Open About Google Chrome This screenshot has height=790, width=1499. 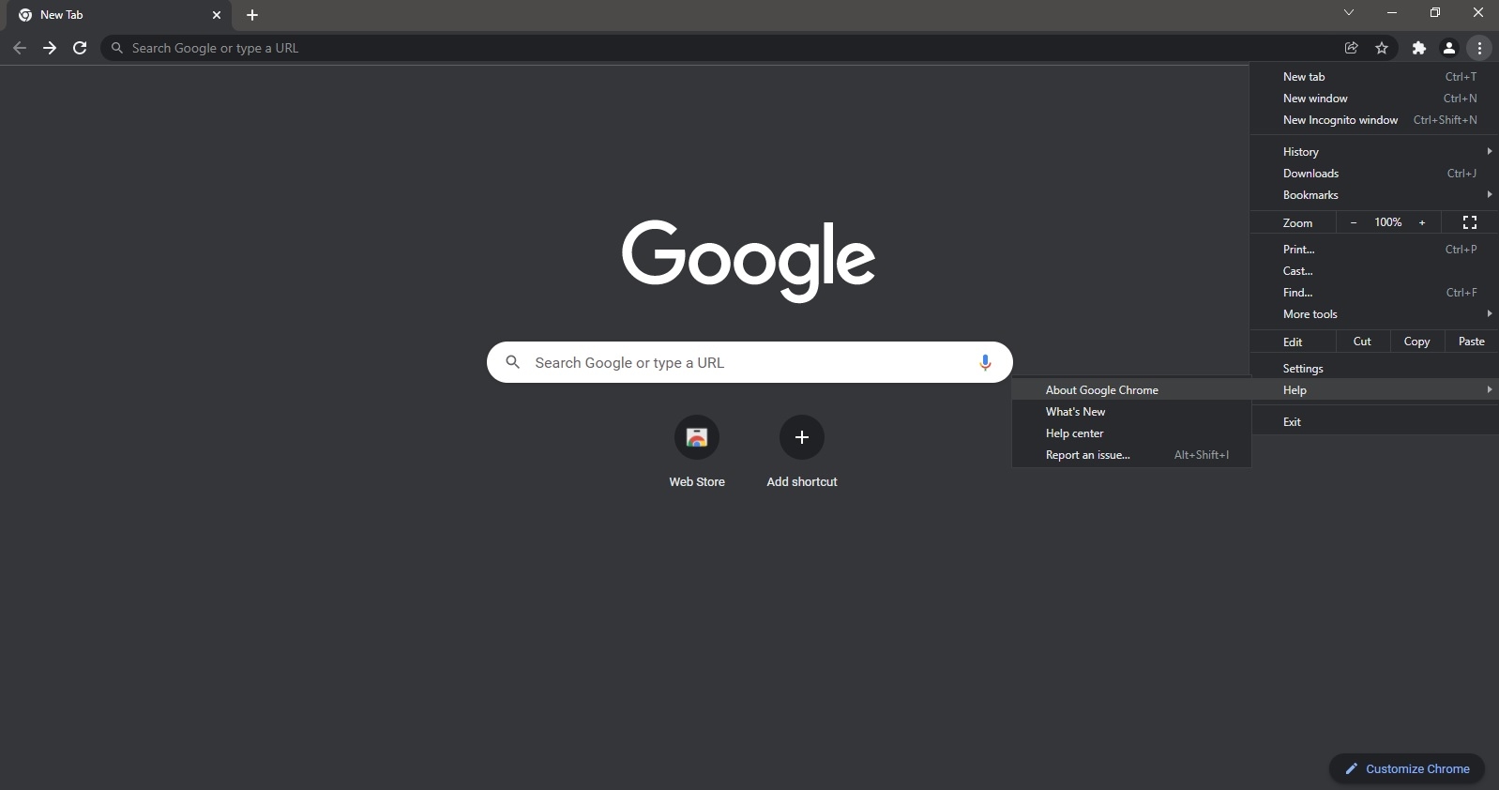tap(1131, 390)
